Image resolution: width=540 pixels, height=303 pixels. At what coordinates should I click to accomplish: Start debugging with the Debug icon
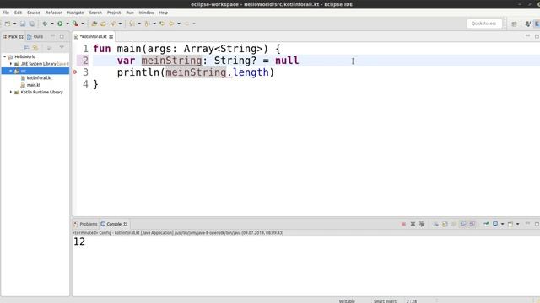point(45,24)
